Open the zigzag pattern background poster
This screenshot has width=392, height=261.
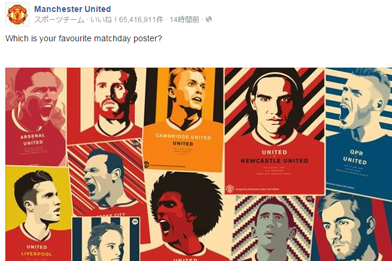pos(272,228)
